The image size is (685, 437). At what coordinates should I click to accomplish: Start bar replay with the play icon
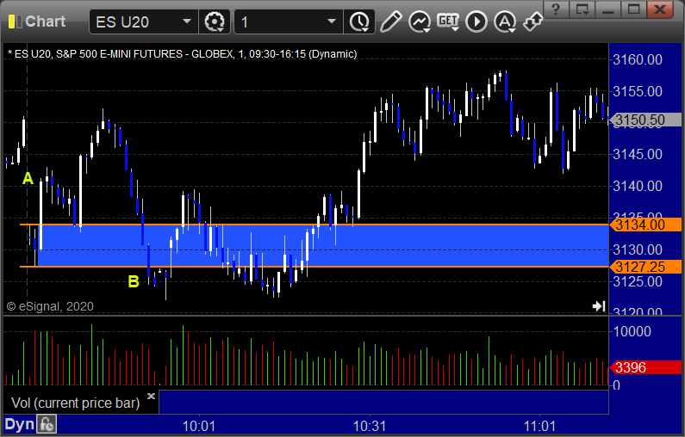pyautogui.click(x=476, y=22)
